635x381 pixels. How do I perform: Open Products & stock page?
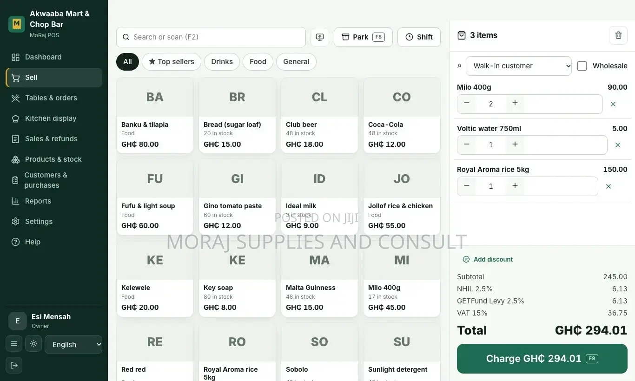[x=54, y=159]
